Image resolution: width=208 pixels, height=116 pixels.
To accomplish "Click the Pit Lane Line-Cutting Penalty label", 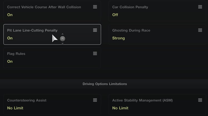I will point(32,31).
